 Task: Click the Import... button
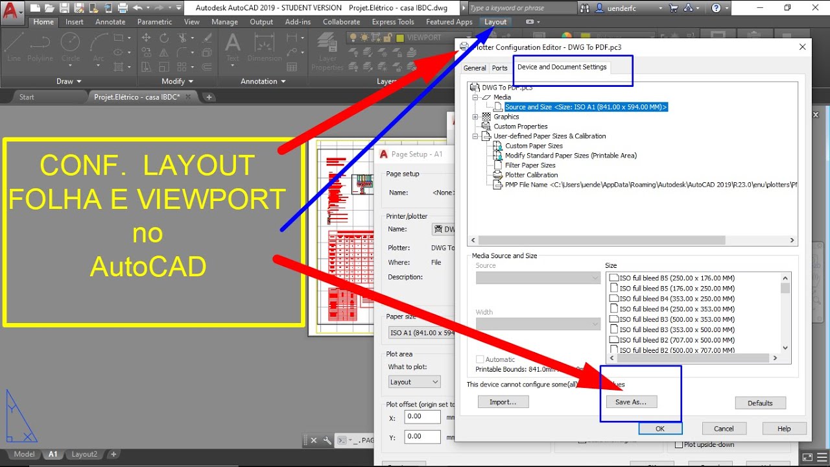tap(503, 402)
